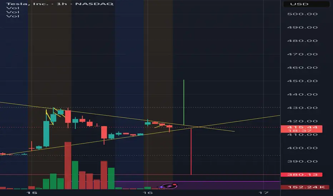Click the 500.00 price axis label

302,14
